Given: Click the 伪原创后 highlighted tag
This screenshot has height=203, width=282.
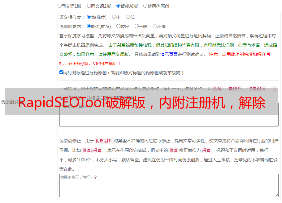Looking at the screenshot, I should coord(104,141).
